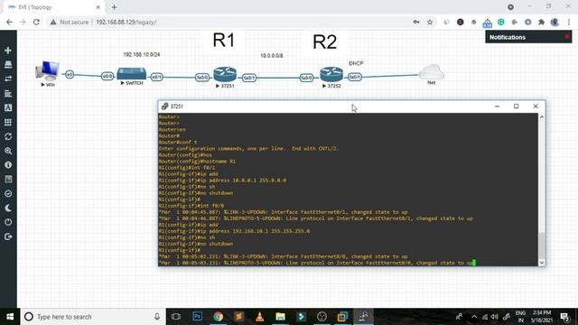
Task: Open Chrome three-dot menu
Action: click(569, 22)
